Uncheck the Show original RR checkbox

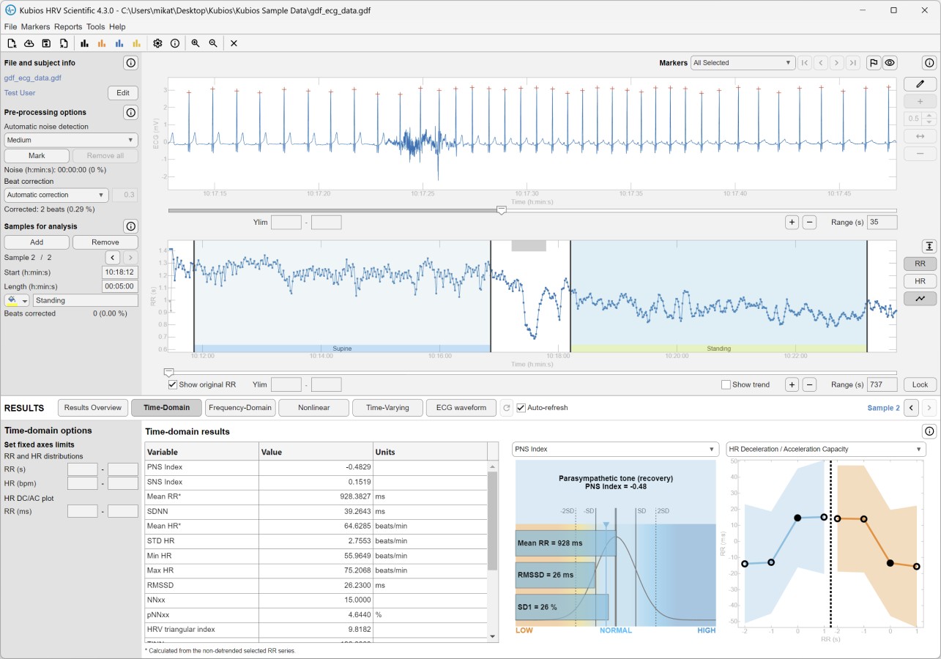(173, 384)
